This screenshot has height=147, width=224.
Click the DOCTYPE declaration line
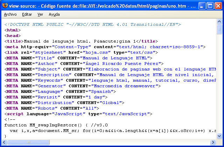pyautogui.click(x=93, y=24)
